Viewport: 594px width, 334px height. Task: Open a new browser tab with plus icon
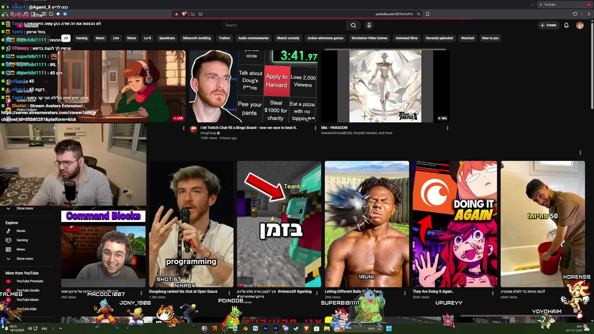532,5
